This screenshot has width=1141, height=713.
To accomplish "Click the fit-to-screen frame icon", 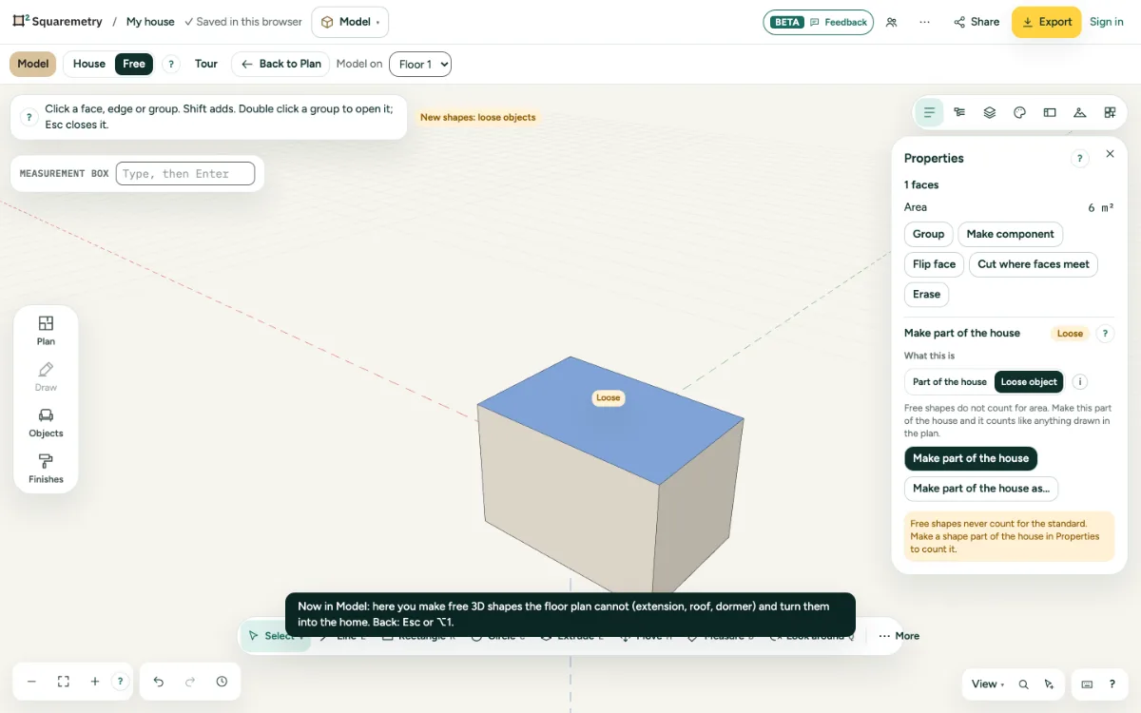I will point(64,682).
